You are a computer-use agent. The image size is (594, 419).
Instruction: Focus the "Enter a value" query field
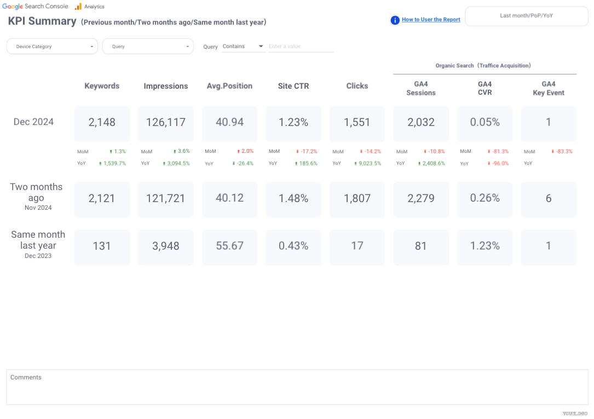coord(301,47)
